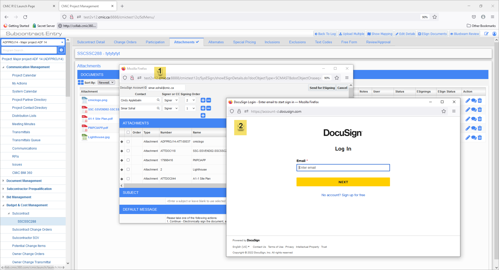
Task: Open the search magnifier for Cindy Applebalm
Action: (158, 100)
